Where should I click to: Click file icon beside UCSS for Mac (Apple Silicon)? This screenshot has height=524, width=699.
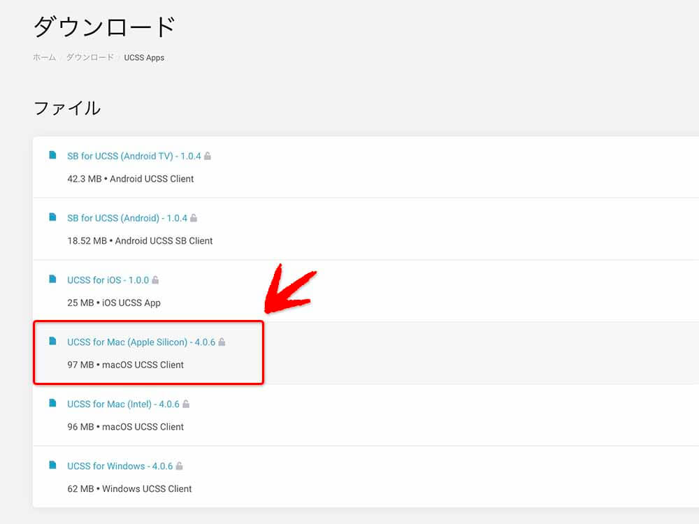coord(52,342)
